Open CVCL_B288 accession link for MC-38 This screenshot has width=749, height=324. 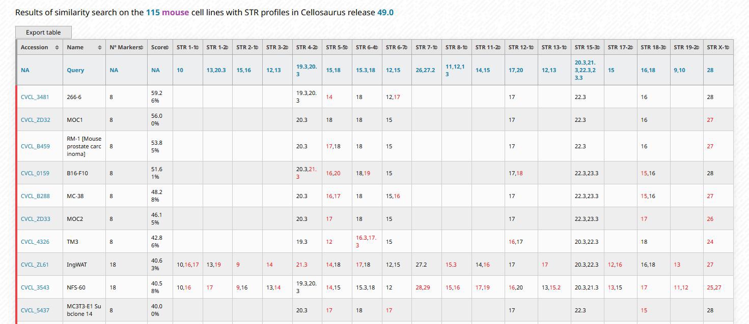pyautogui.click(x=35, y=196)
